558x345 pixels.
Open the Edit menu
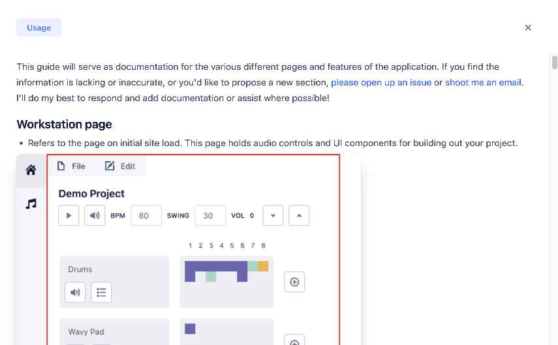coord(120,166)
